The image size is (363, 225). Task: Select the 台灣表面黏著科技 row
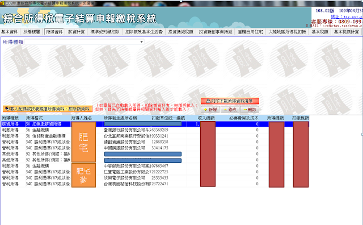pyautogui.click(x=155, y=184)
